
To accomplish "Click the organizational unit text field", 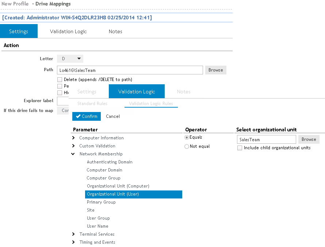I will click(x=266, y=139).
